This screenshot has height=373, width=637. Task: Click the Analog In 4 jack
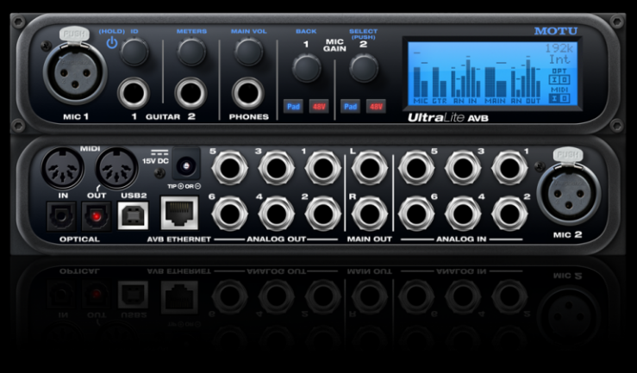463,214
